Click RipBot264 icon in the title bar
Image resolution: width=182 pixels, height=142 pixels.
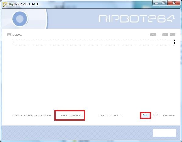click(x=5, y=4)
